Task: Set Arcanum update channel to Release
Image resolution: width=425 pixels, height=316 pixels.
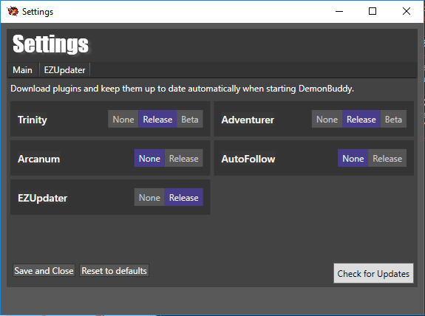Action: (184, 159)
